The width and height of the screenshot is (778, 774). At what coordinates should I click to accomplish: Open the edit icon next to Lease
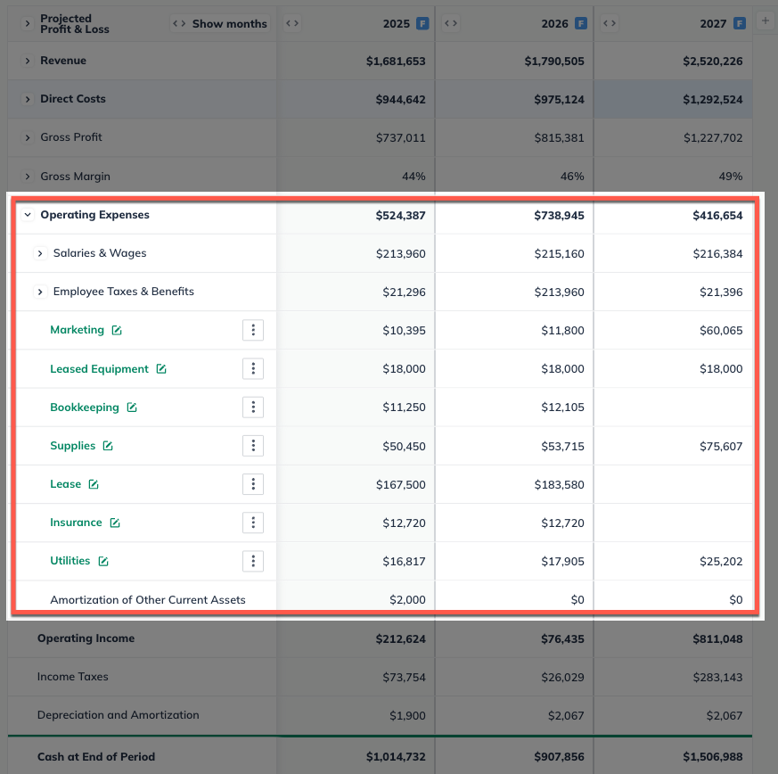pyautogui.click(x=94, y=484)
